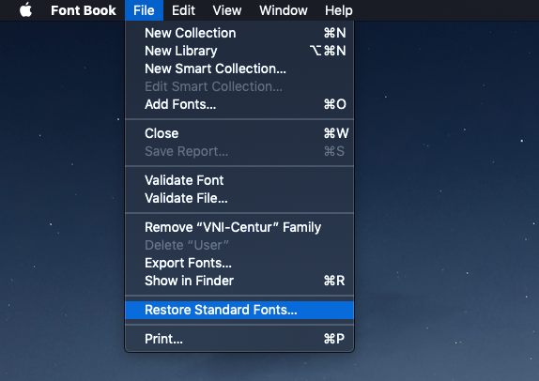Remove the "VNI-Centur" Family
539x381 pixels.
click(x=239, y=227)
